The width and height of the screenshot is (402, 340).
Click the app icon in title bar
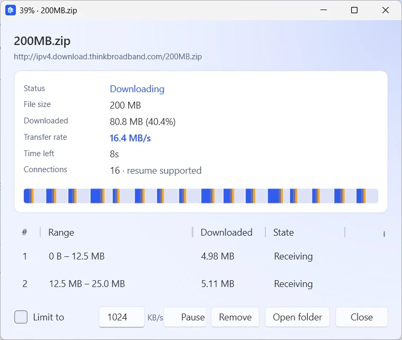11,10
